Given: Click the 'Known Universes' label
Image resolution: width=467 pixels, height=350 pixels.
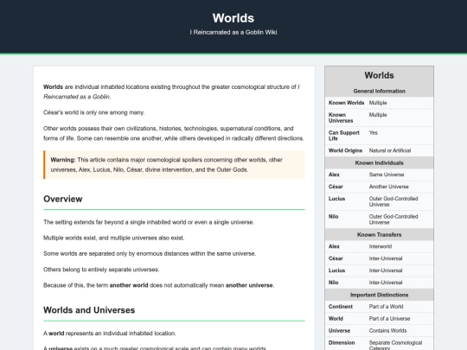Looking at the screenshot, I should click(x=341, y=118).
